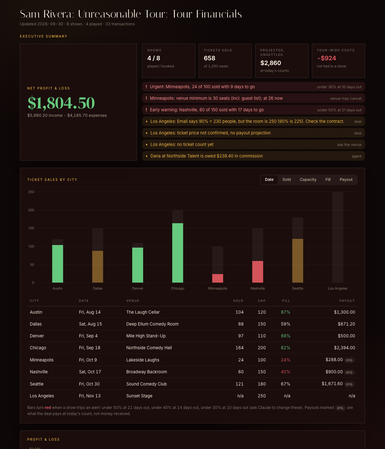Screen dimensions: 385x449
Task: Click Northside Comedy Hall venue cell
Action: pyautogui.click(x=149, y=348)
